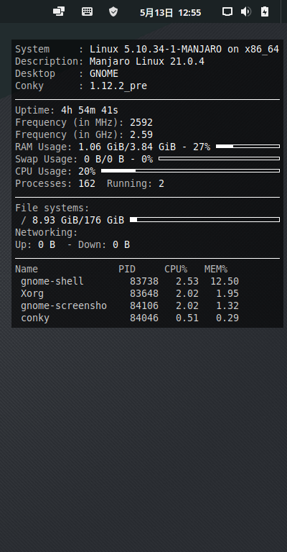Select the Xorg process name
The height and width of the screenshot is (552, 287).
[32, 293]
